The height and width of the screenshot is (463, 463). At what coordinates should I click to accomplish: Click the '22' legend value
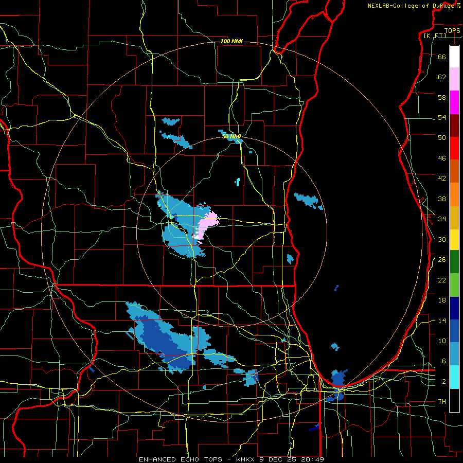pos(442,280)
